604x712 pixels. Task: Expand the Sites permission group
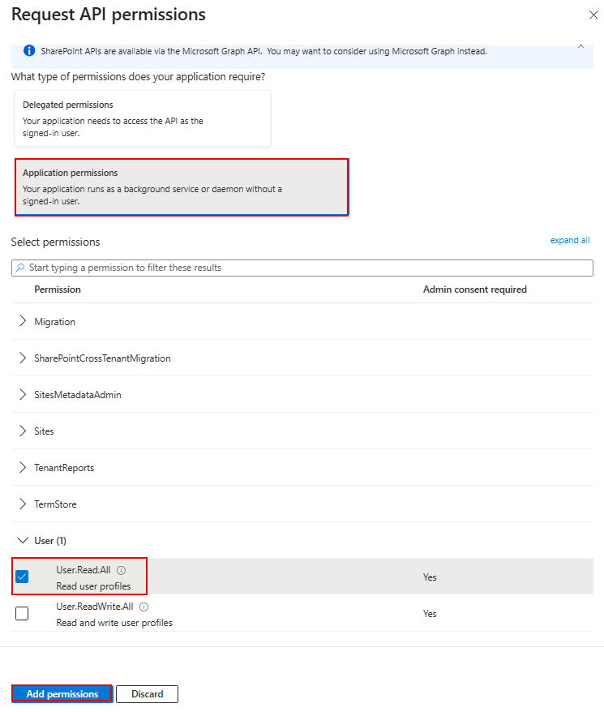click(23, 431)
